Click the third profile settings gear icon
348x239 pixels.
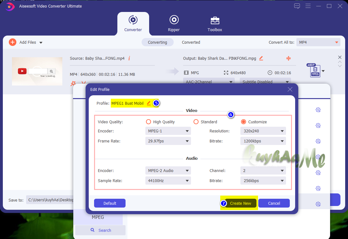[x=318, y=141]
